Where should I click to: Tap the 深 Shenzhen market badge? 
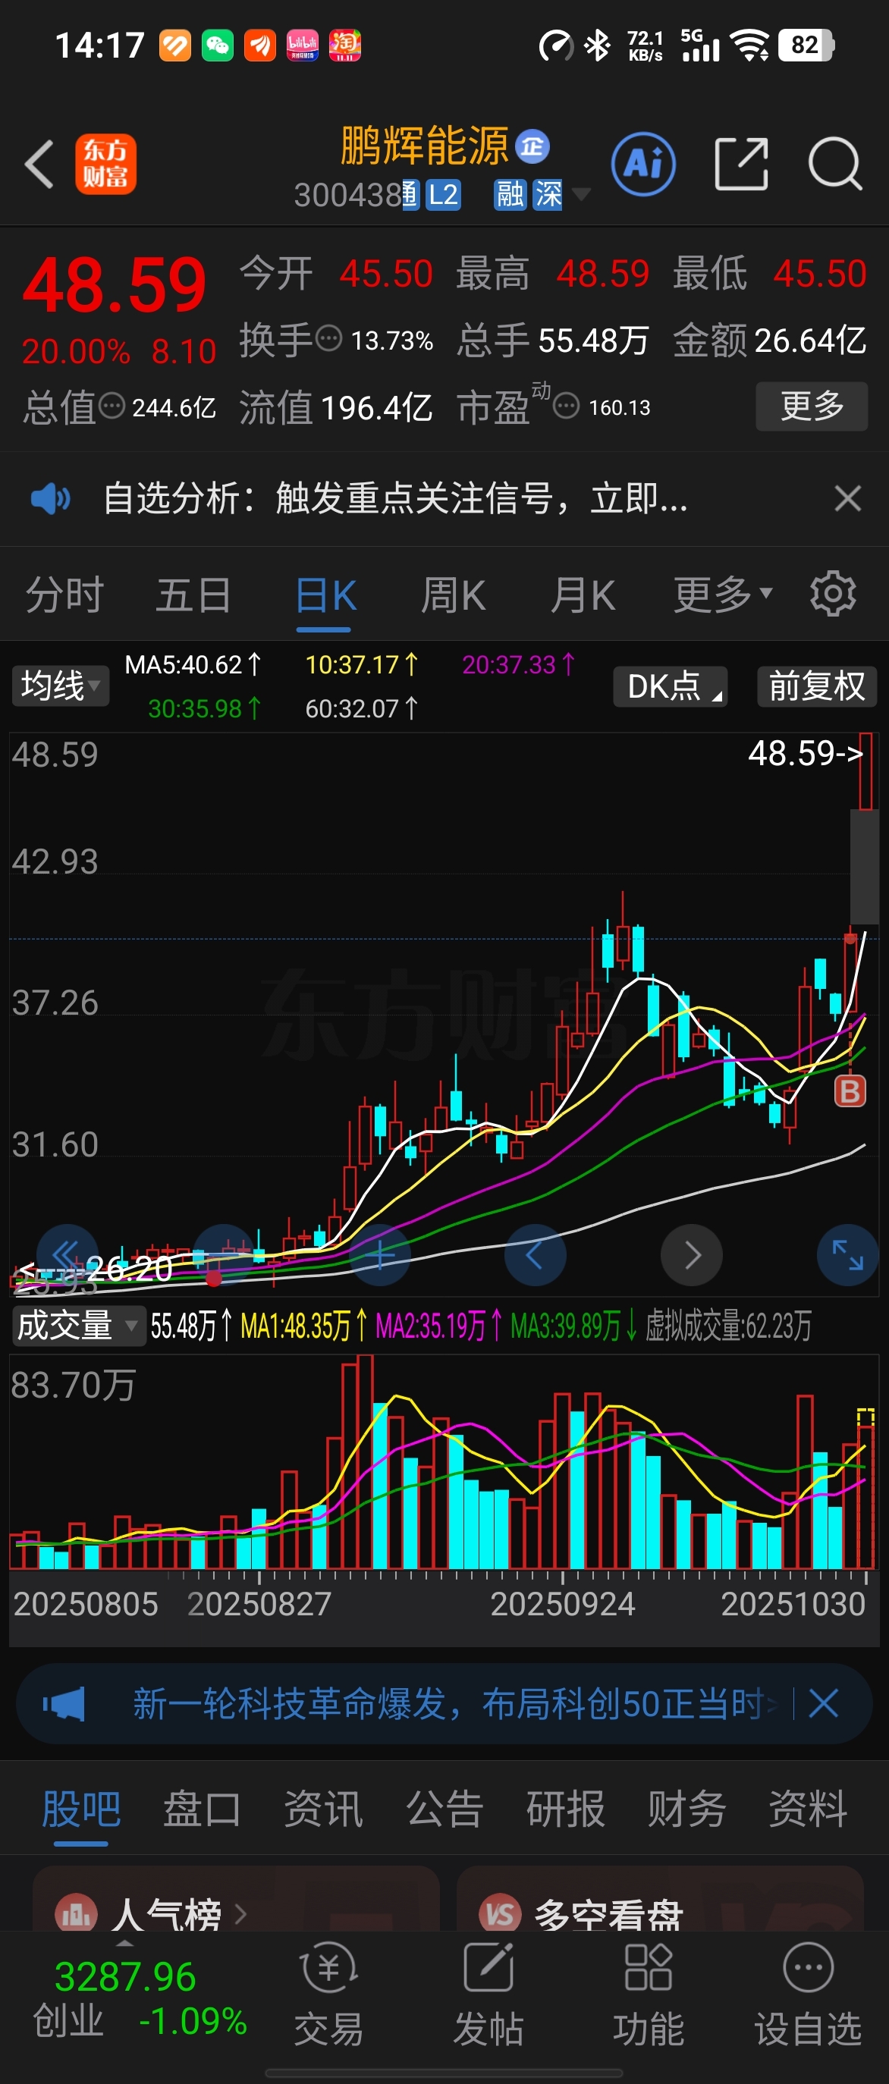coord(548,195)
